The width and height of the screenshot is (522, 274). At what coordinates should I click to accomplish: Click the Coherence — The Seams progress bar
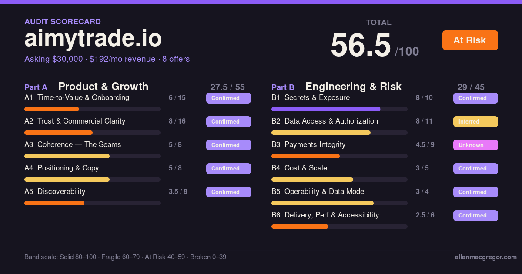pos(92,156)
